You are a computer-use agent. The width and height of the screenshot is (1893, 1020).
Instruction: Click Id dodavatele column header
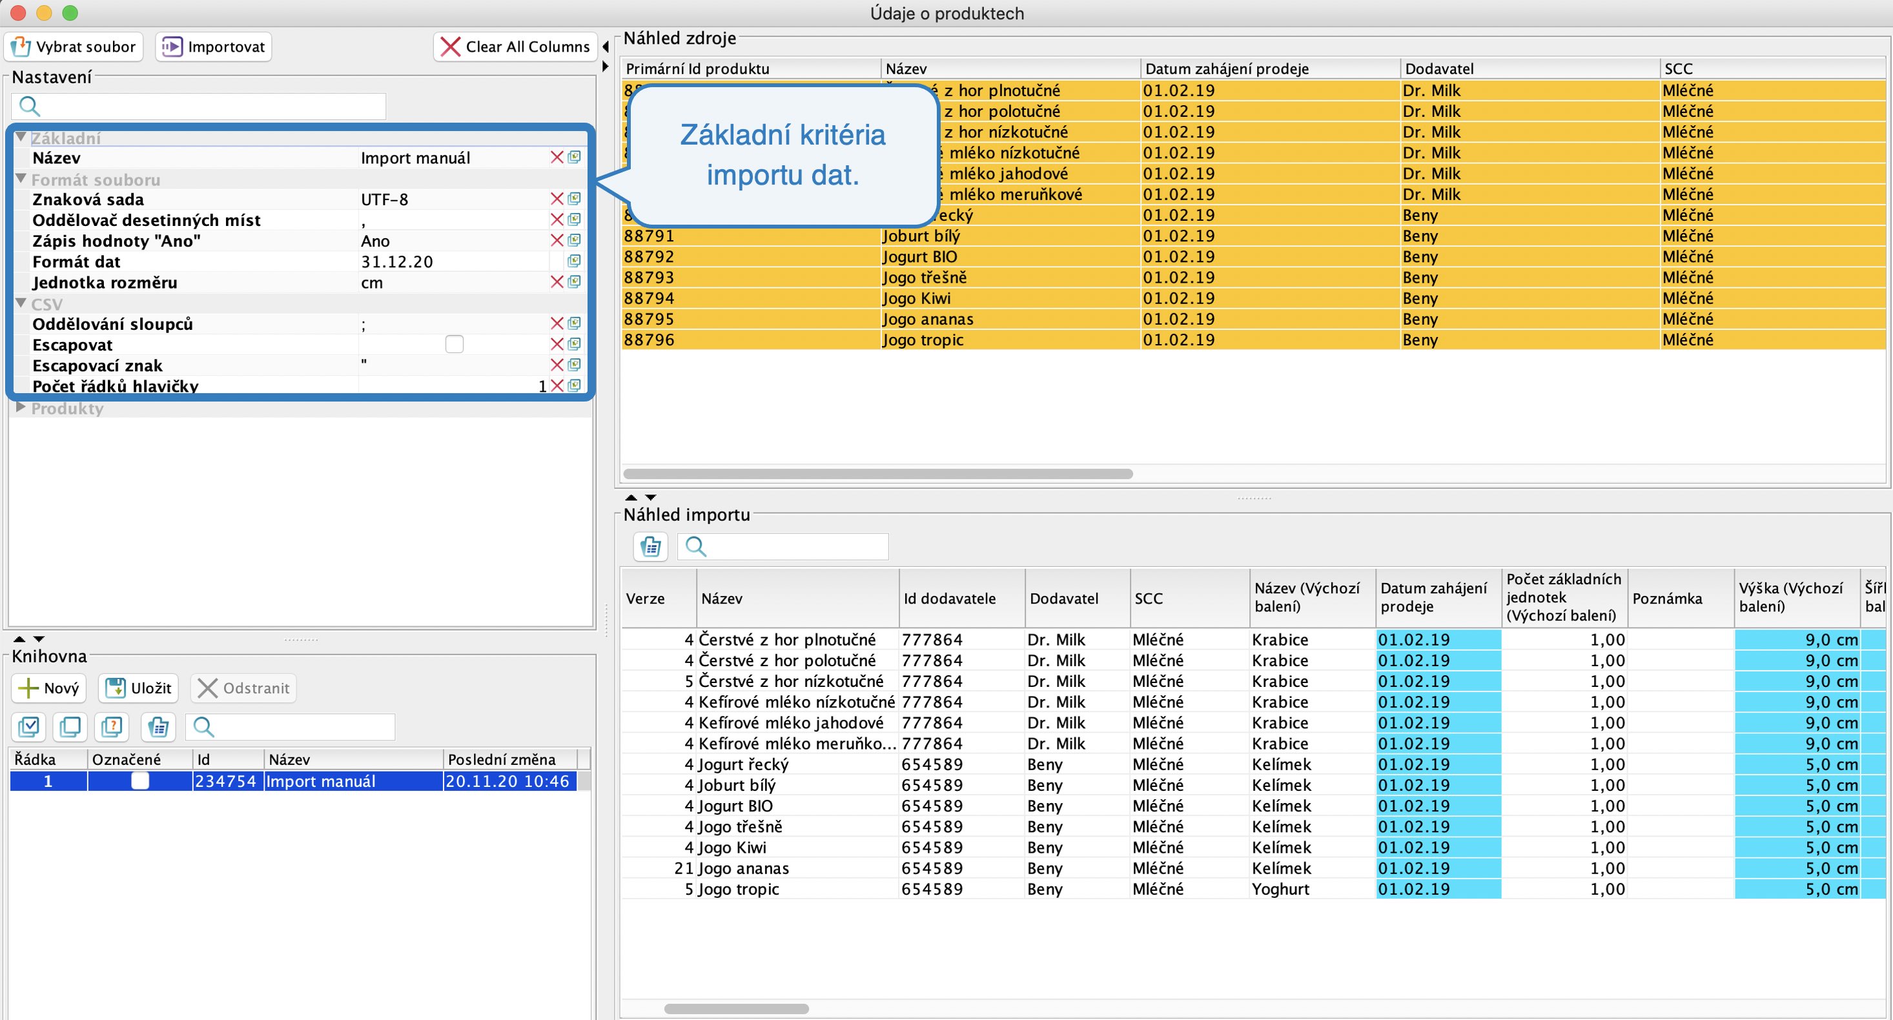[x=962, y=598]
